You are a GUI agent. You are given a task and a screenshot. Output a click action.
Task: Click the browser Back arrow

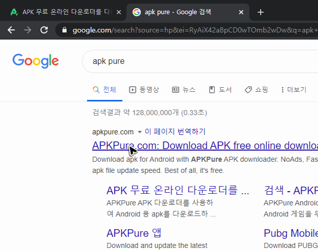11,30
